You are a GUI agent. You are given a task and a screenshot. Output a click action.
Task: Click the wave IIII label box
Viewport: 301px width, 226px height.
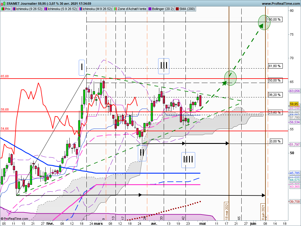188,160
